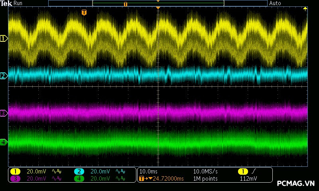Click the 10.0MS/s sample rate readout

pyautogui.click(x=205, y=172)
